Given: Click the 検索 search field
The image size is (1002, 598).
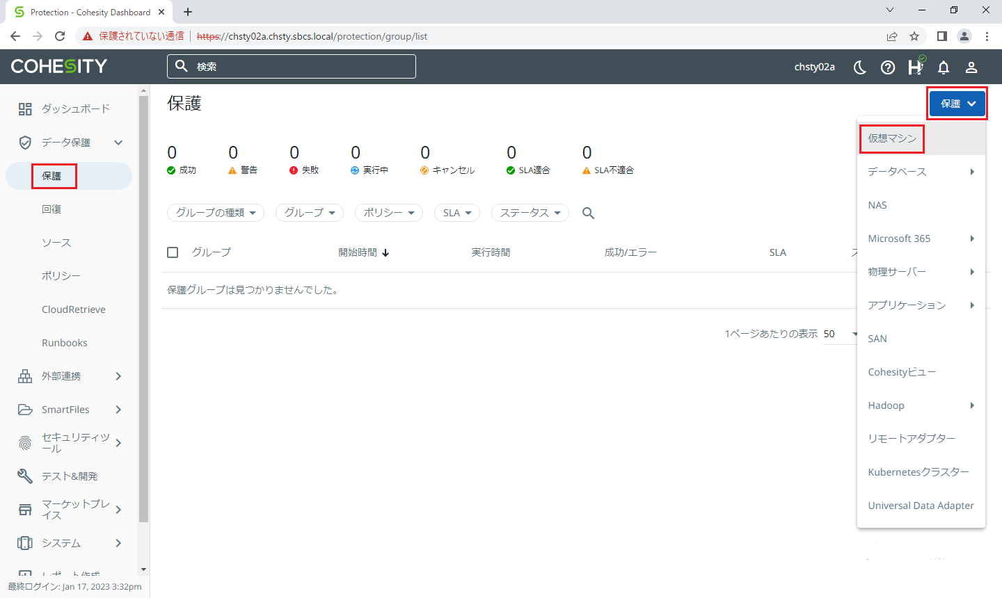Looking at the screenshot, I should tap(292, 67).
